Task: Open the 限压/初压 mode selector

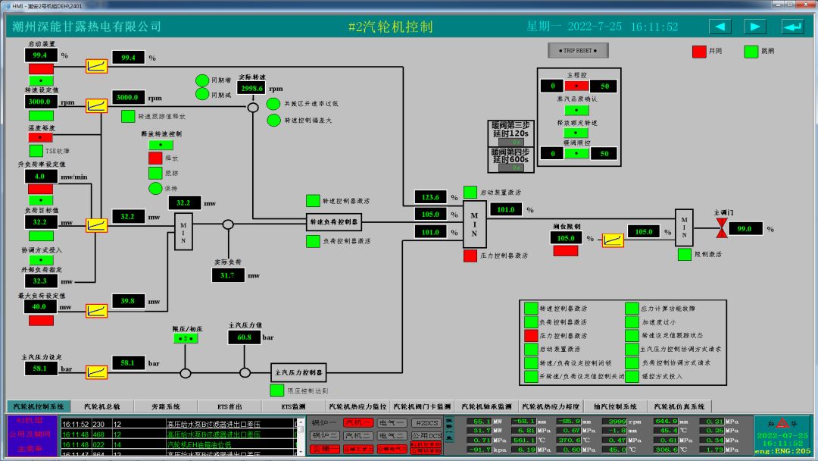Action: coord(184,338)
